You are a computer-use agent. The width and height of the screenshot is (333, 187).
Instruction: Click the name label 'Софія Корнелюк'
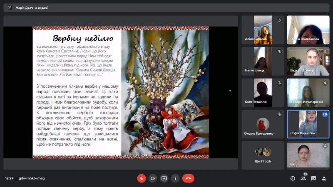coord(303,133)
